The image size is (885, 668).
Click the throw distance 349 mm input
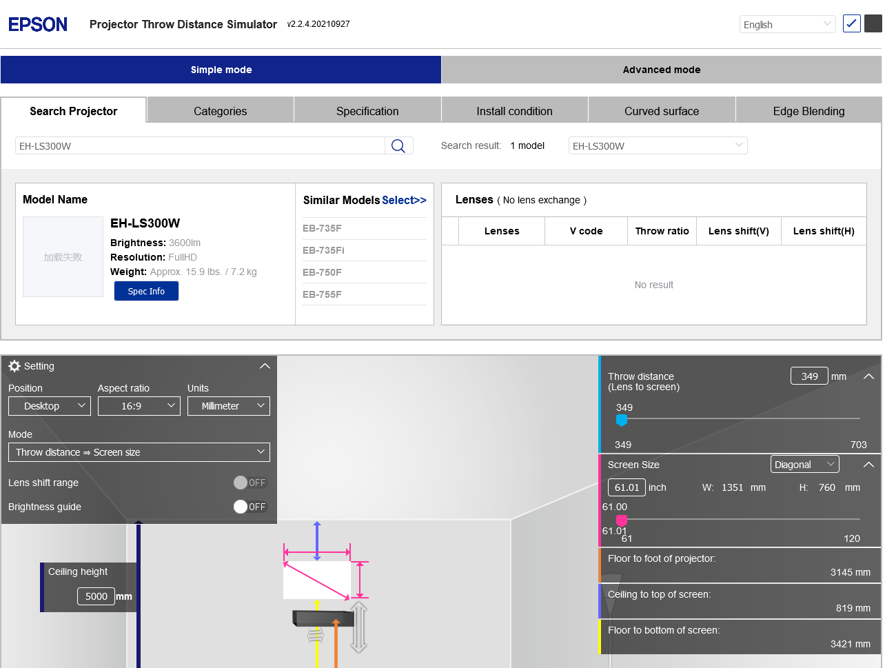point(809,376)
